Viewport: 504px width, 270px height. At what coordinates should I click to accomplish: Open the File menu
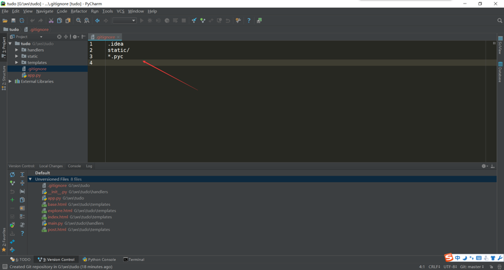(x=5, y=11)
